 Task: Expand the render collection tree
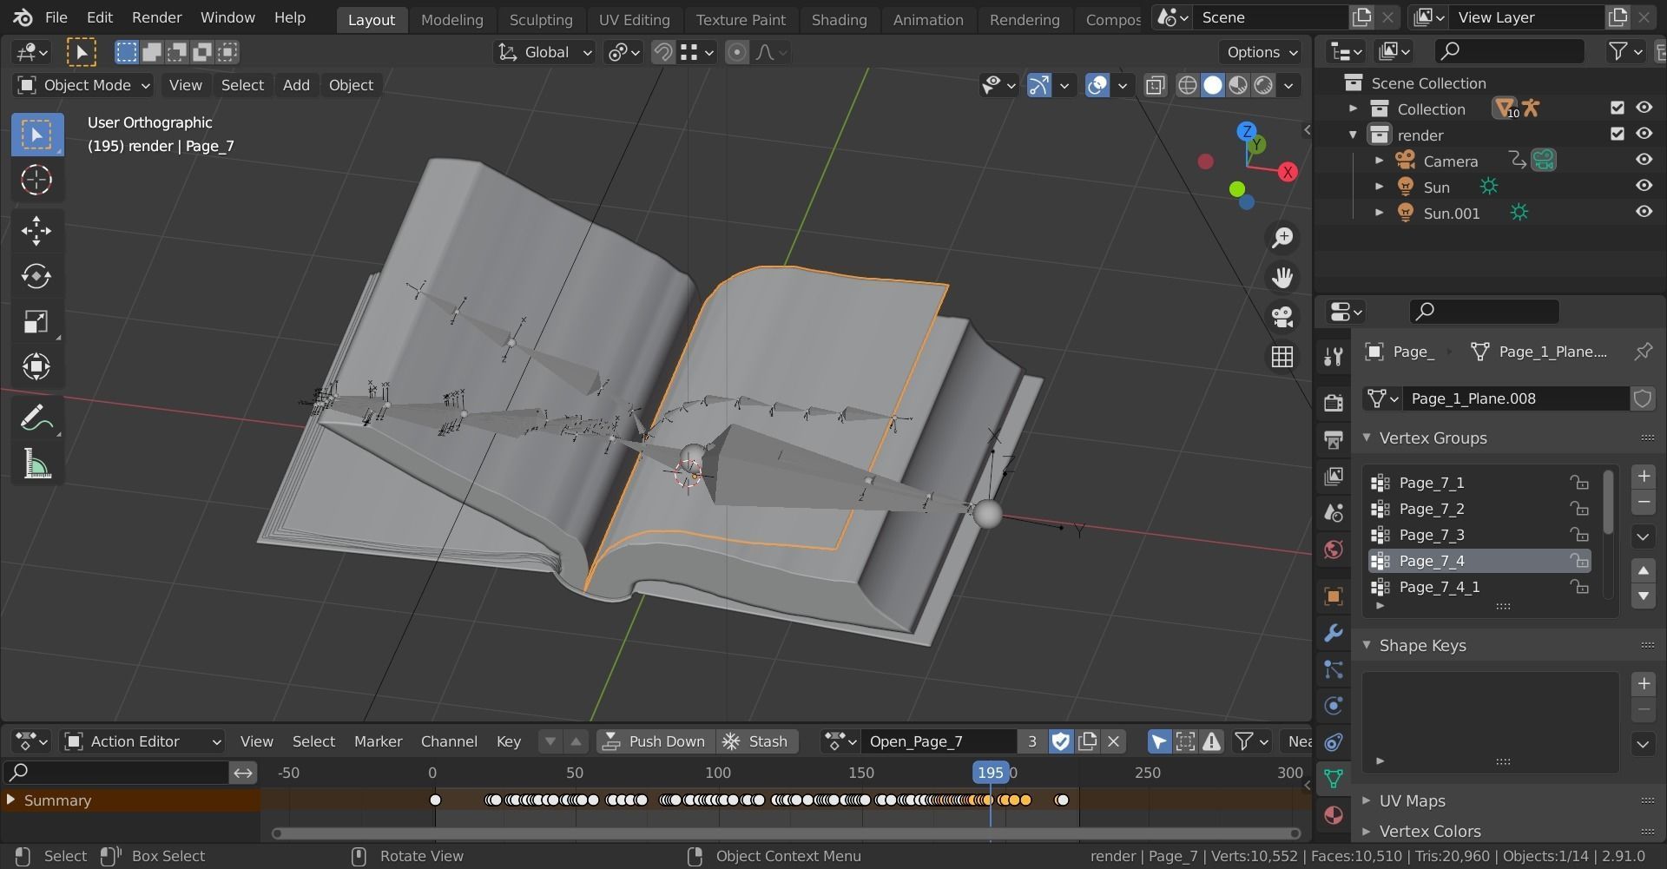tap(1353, 135)
